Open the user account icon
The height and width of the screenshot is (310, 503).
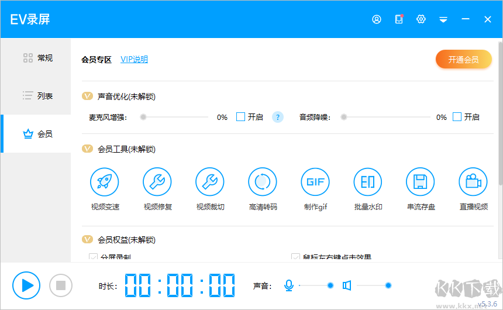[377, 19]
